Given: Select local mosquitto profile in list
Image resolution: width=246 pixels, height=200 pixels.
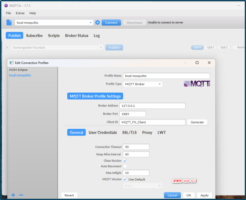Looking at the screenshot, I should click(20, 75).
